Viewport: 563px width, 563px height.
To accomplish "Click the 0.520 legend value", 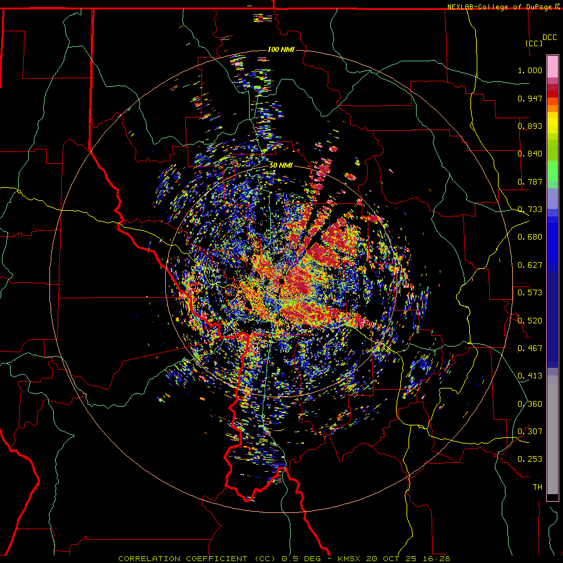I will click(x=530, y=321).
